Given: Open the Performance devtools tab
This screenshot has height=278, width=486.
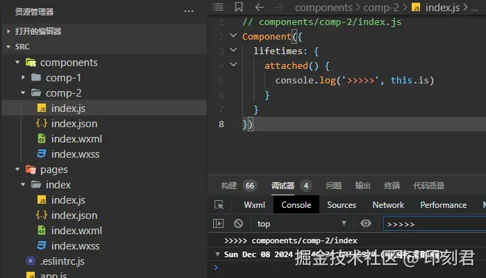Looking at the screenshot, I should pyautogui.click(x=444, y=205).
